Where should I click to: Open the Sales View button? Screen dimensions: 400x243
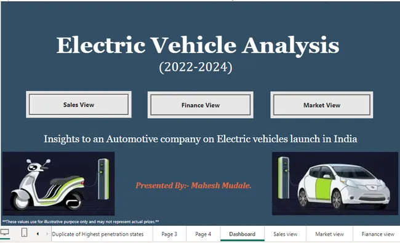pyautogui.click(x=79, y=105)
